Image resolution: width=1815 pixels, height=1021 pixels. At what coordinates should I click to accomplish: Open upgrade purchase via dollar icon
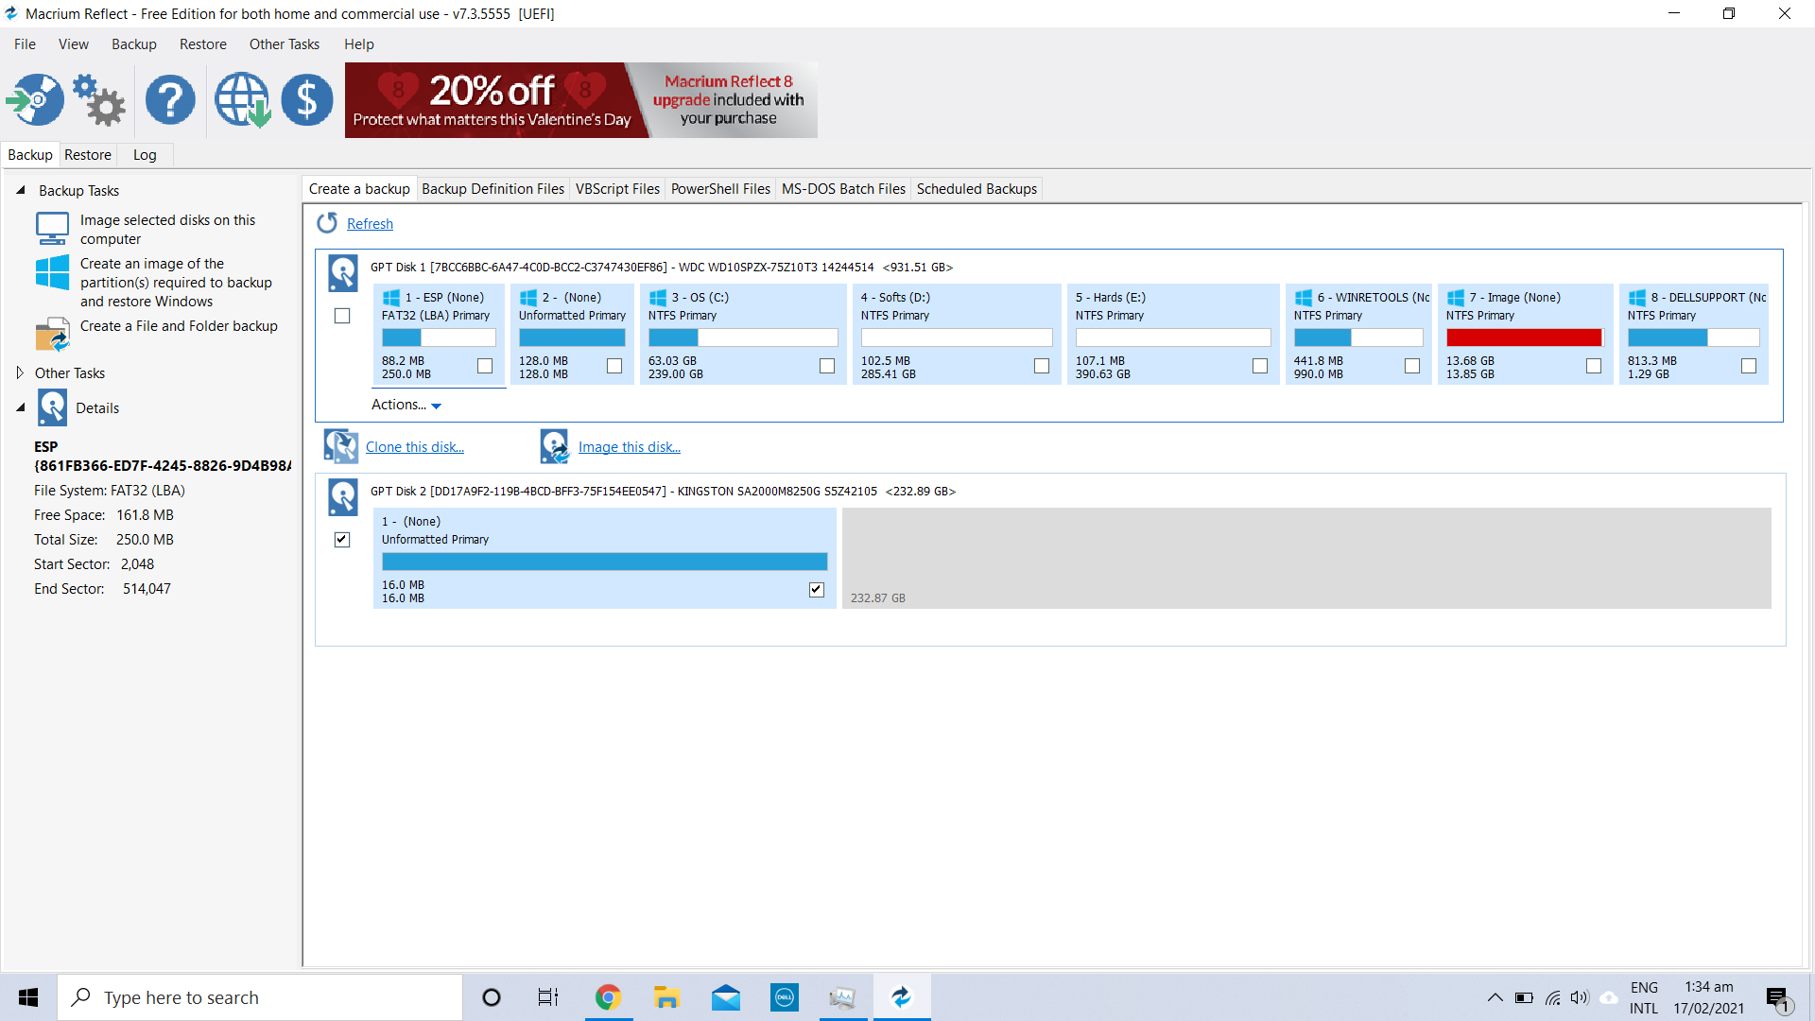point(306,99)
